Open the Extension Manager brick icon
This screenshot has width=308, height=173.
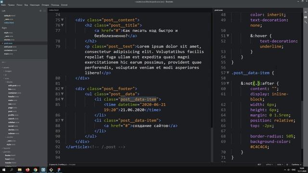(x=306, y=17)
